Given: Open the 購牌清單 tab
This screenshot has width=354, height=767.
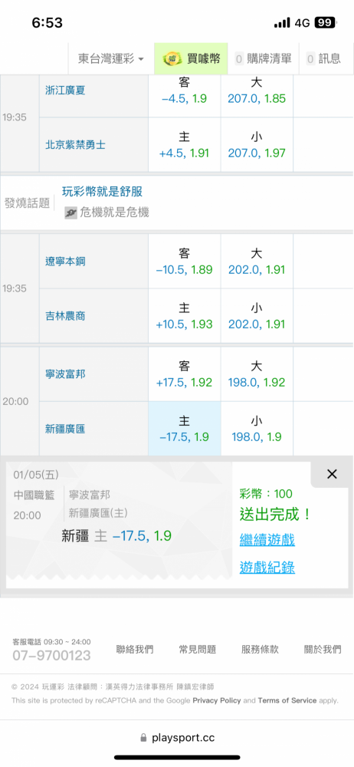Looking at the screenshot, I should [x=263, y=59].
